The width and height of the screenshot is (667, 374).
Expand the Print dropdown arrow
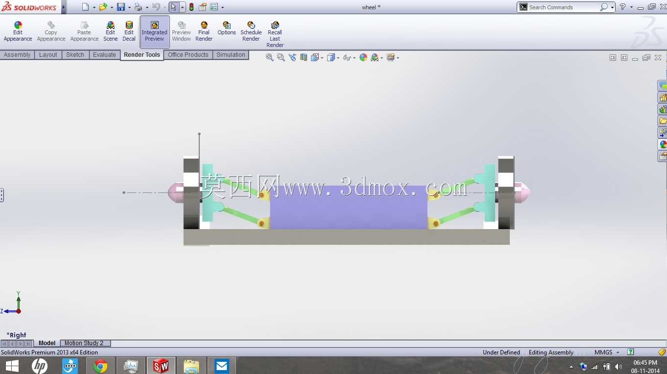(147, 7)
